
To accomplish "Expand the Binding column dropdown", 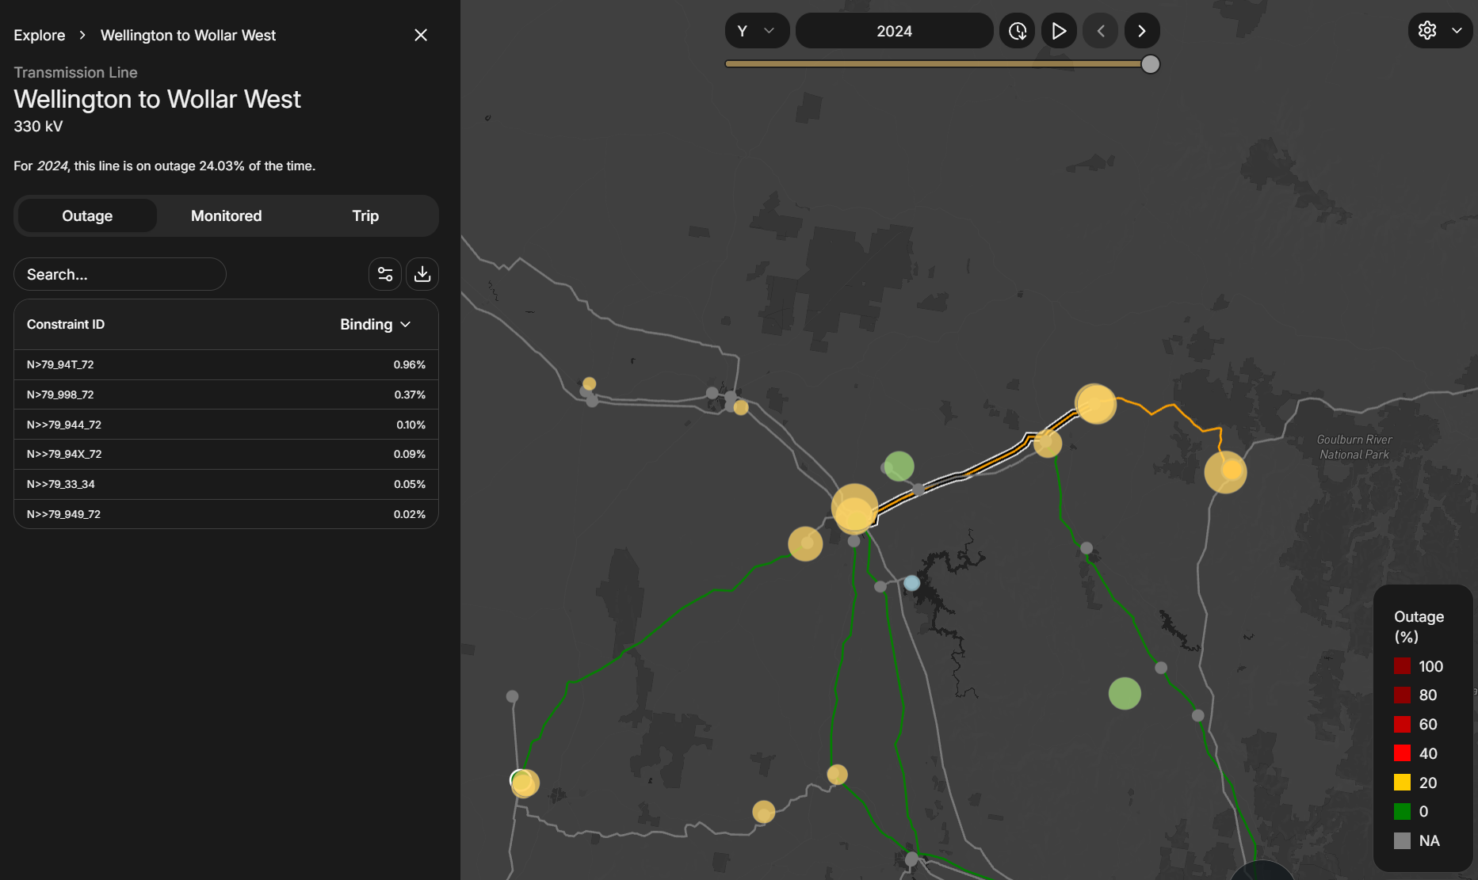I will (376, 325).
